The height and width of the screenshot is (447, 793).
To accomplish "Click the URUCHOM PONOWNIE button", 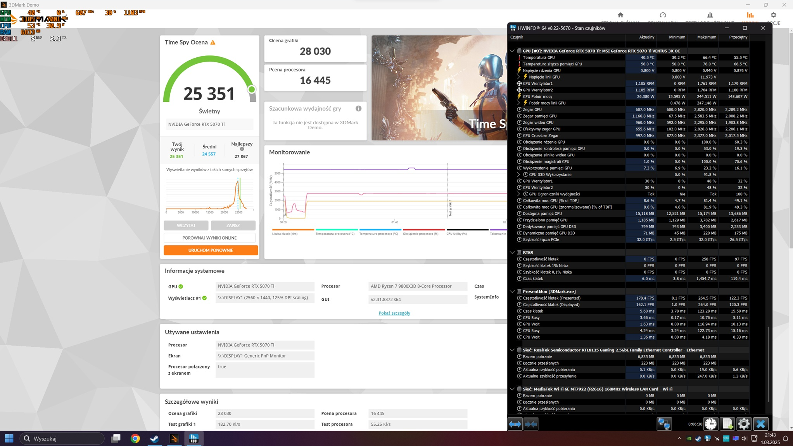I will (211, 250).
